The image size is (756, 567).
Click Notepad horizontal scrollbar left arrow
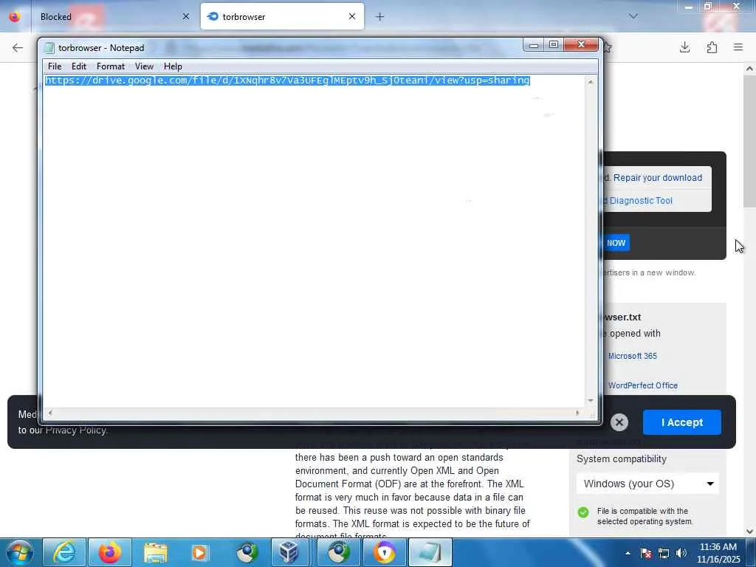(50, 413)
